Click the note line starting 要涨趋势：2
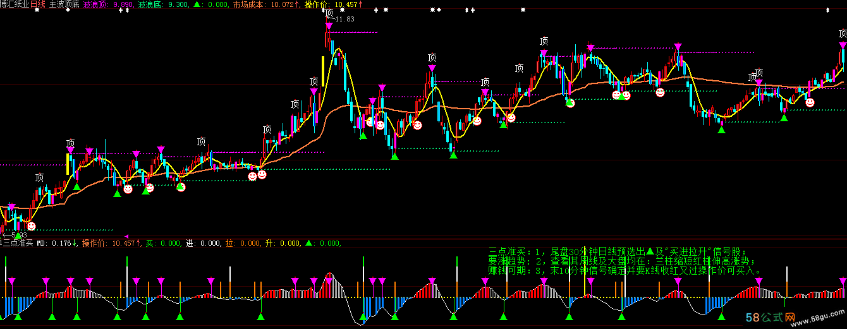The width and height of the screenshot is (847, 329). pyautogui.click(x=622, y=261)
